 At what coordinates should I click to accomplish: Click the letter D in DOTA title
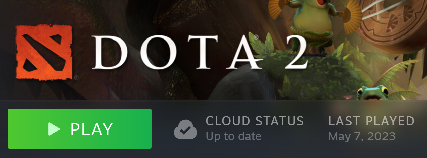point(109,52)
